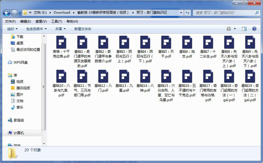
Task: Select 基础15：六仪击刑、入墓、空亡与马星.pdf icon
Action: [166, 76]
